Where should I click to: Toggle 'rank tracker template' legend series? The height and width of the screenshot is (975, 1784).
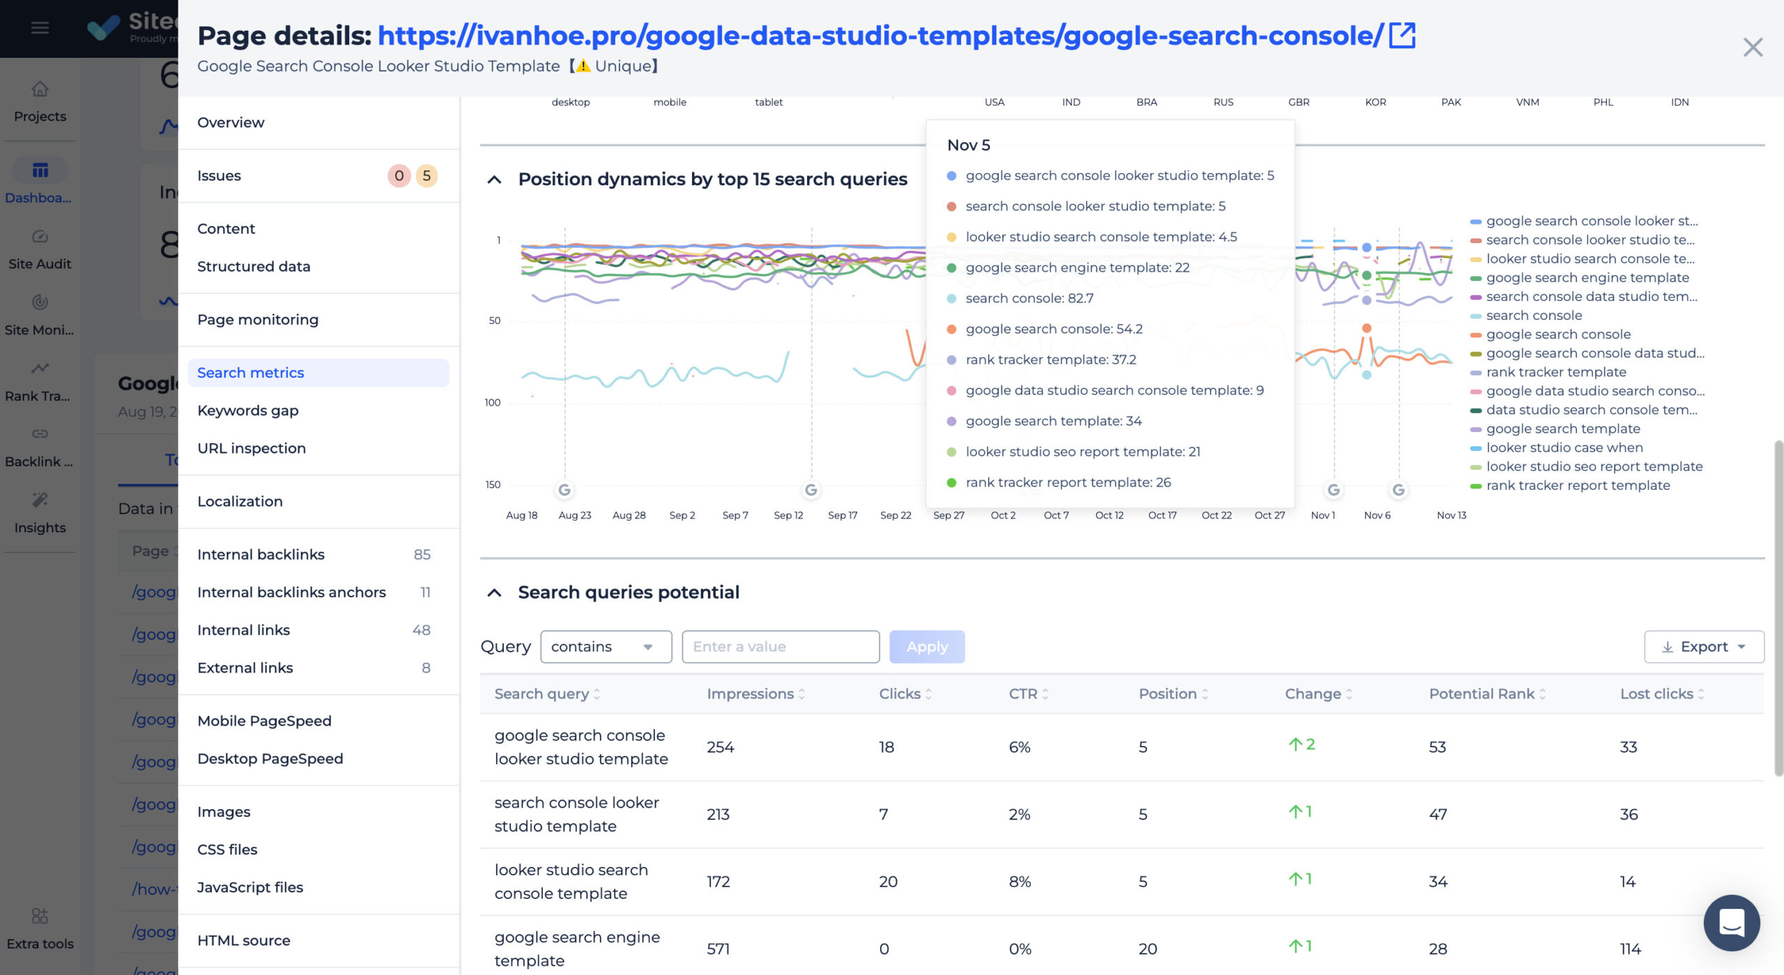click(x=1555, y=372)
